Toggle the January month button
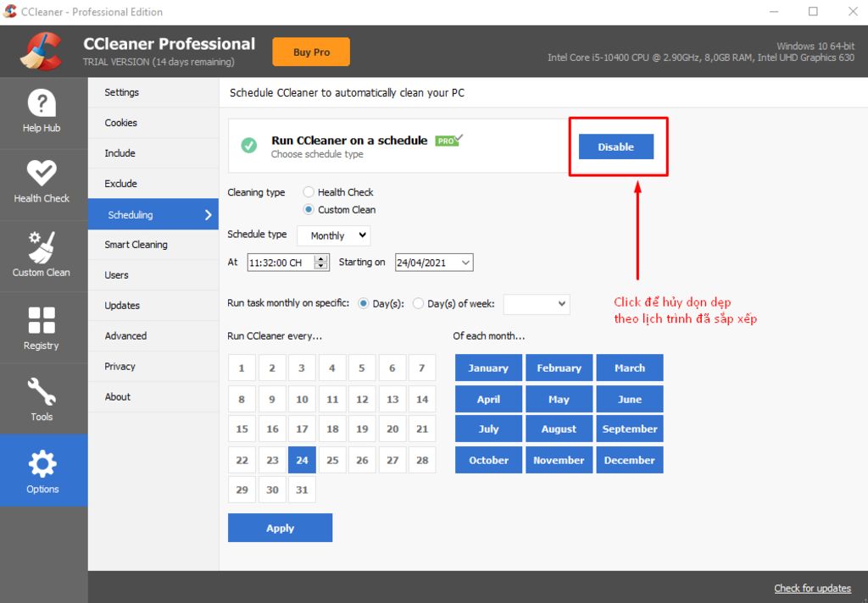The image size is (868, 603). point(488,368)
